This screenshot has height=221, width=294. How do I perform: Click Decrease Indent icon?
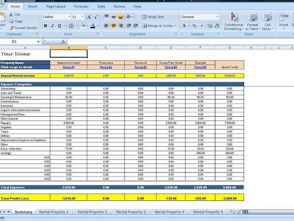[129, 26]
